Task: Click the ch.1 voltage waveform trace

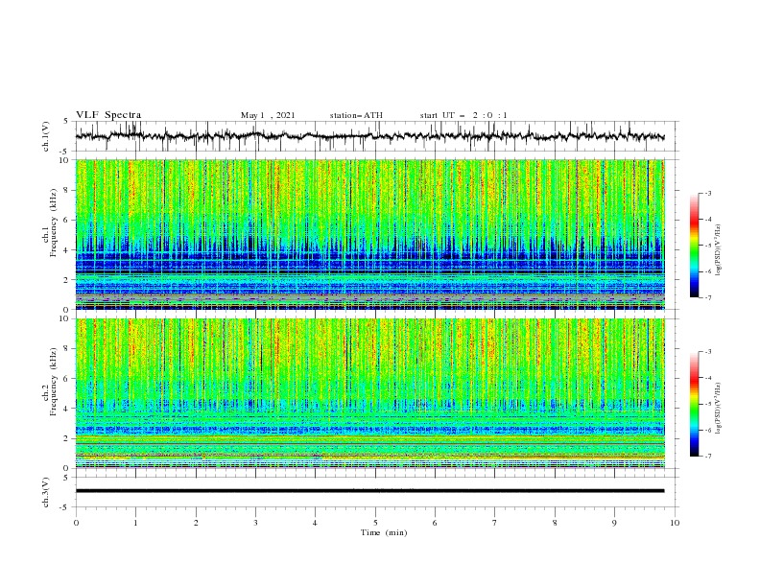Action: tap(369, 136)
